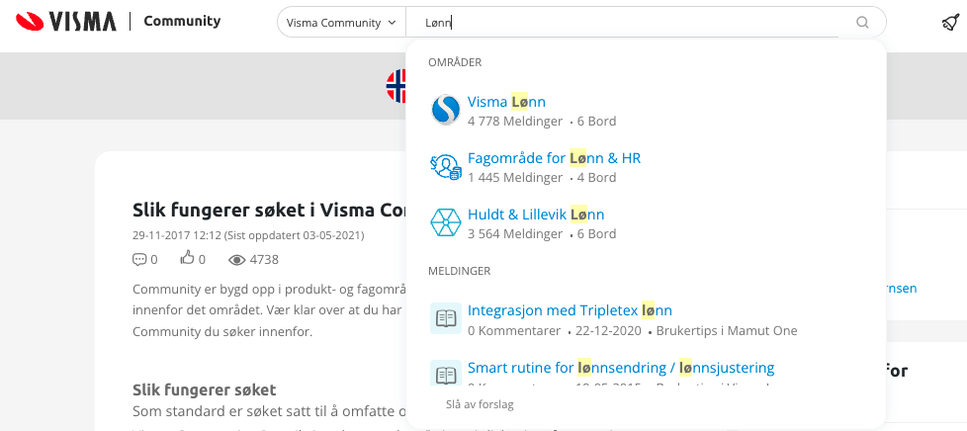Click the Visma logo
The height and width of the screenshot is (431, 967).
(x=66, y=22)
